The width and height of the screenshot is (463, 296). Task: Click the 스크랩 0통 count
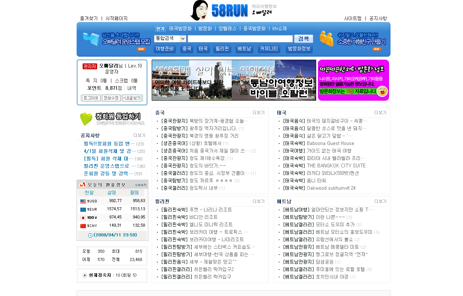pyautogui.click(x=126, y=81)
